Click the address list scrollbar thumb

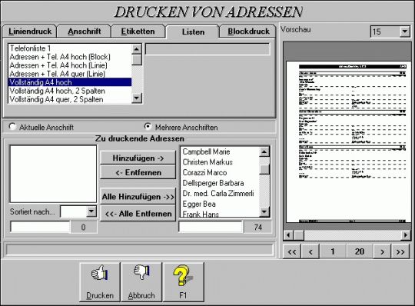point(264,169)
